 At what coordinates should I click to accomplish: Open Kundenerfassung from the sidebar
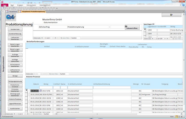pyautogui.click(x=15, y=34)
